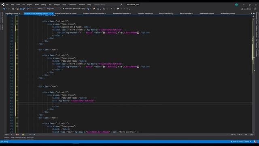Image resolution: width=259 pixels, height=146 pixels.
Task: Click the user account avatar icon
Action: 236,4
